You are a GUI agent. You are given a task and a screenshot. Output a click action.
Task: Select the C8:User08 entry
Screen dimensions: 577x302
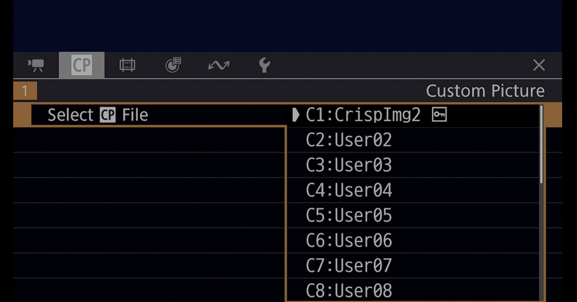click(349, 290)
